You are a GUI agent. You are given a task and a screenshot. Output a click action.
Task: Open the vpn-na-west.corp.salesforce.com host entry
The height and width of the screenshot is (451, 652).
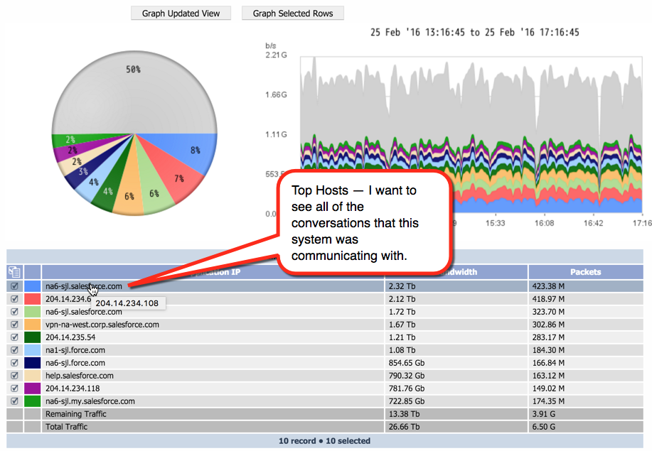(102, 325)
